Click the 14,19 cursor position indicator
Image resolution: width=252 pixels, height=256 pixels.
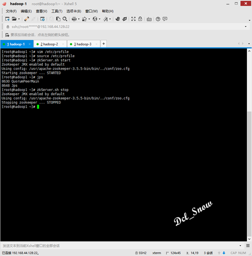(192, 253)
